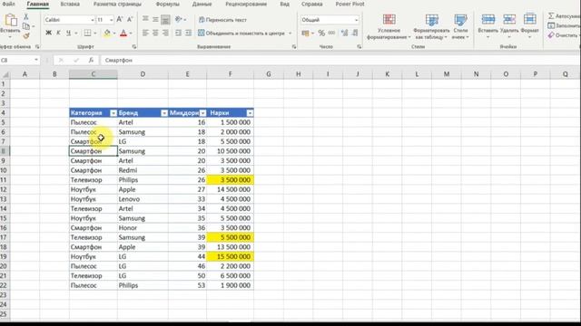Click the Paste (Вставить) clipboard icon
Image resolution: width=581 pixels, height=326 pixels.
coord(10,20)
